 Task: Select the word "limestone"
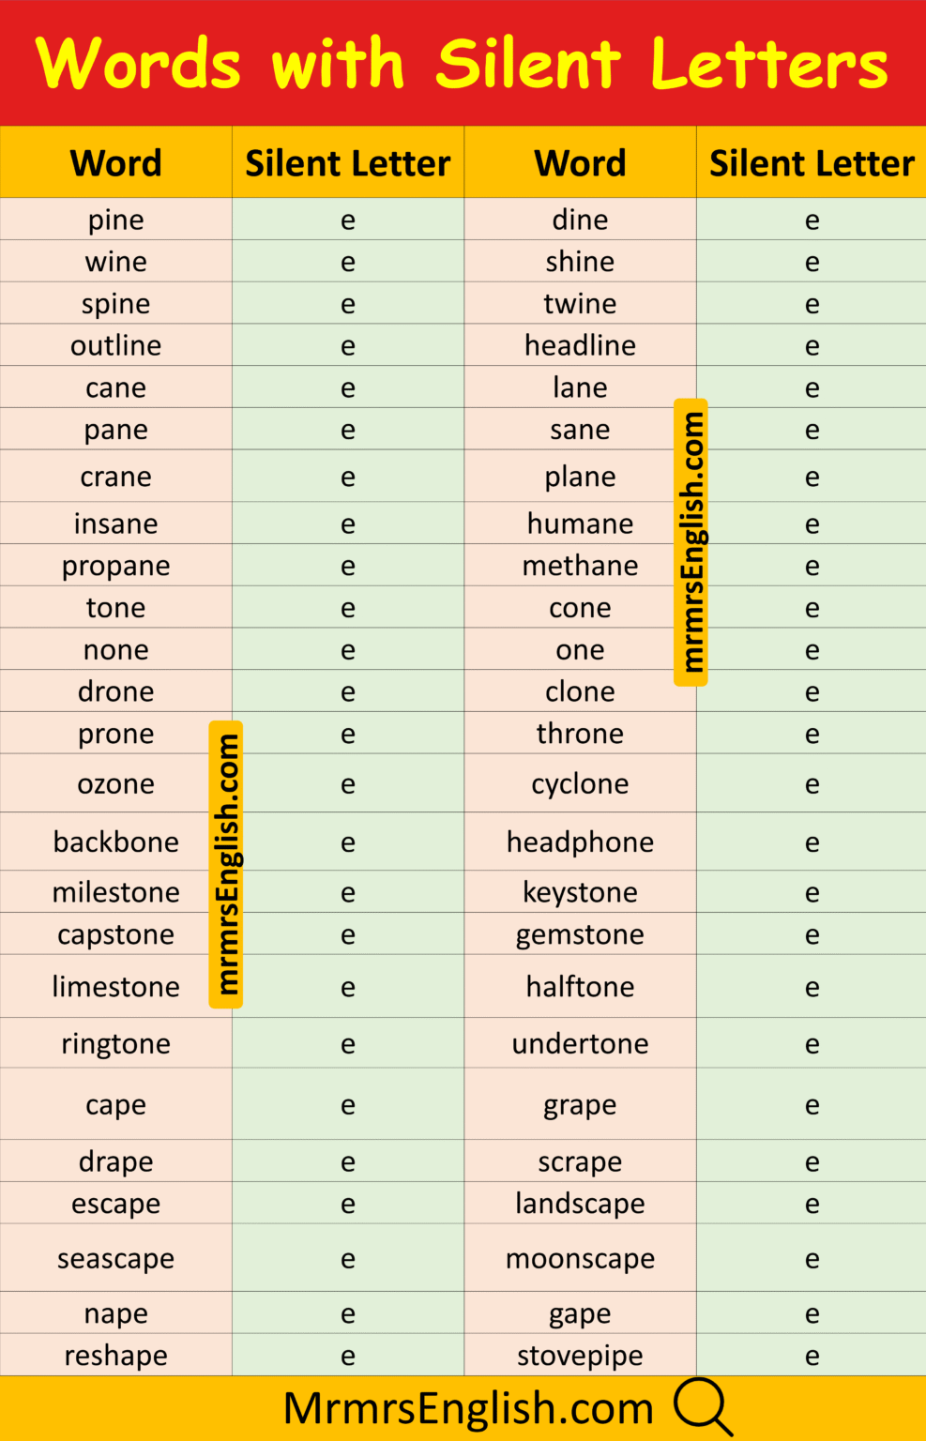[x=115, y=986]
